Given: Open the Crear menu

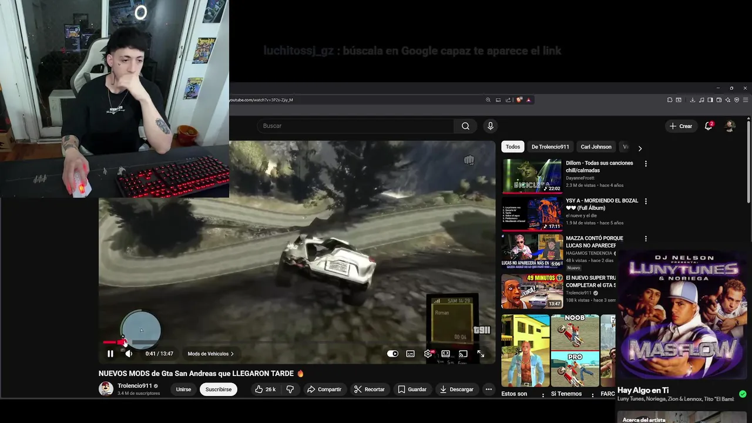Looking at the screenshot, I should click(x=680, y=126).
